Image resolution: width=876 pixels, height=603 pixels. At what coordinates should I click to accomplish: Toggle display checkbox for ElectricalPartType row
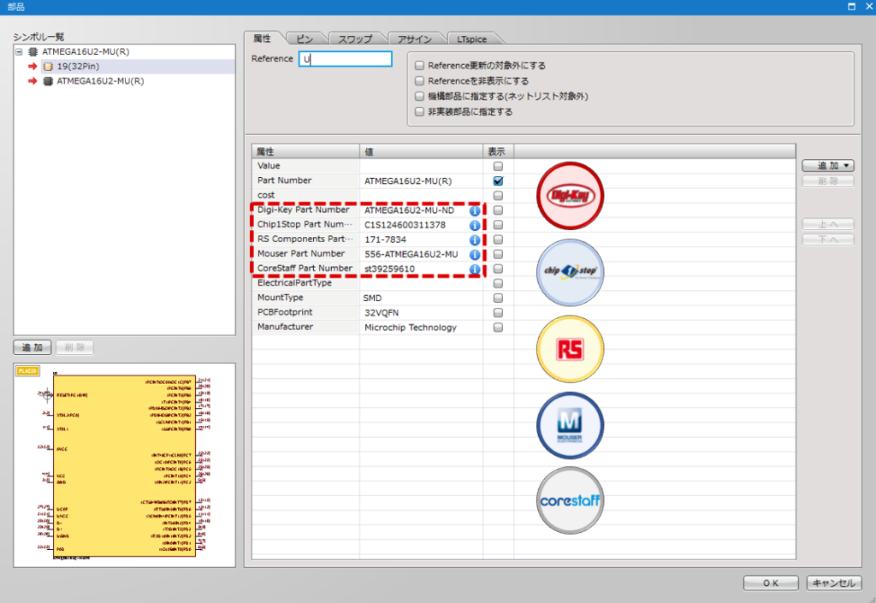click(498, 284)
